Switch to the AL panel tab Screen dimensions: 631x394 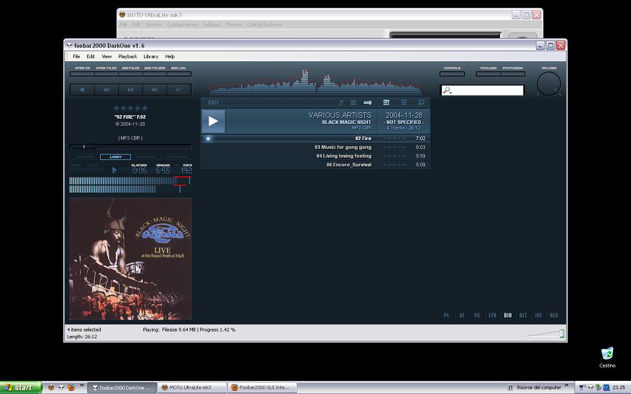point(462,315)
